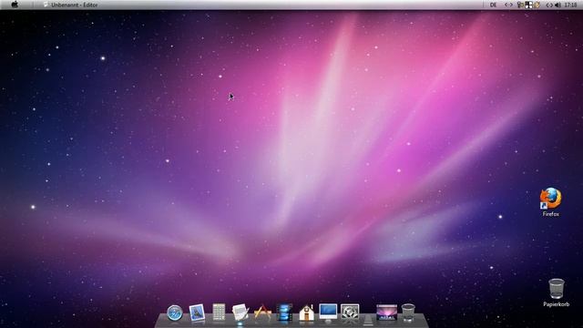Open the Applications folder icon in dock
The width and height of the screenshot is (583, 328).
[262, 313]
